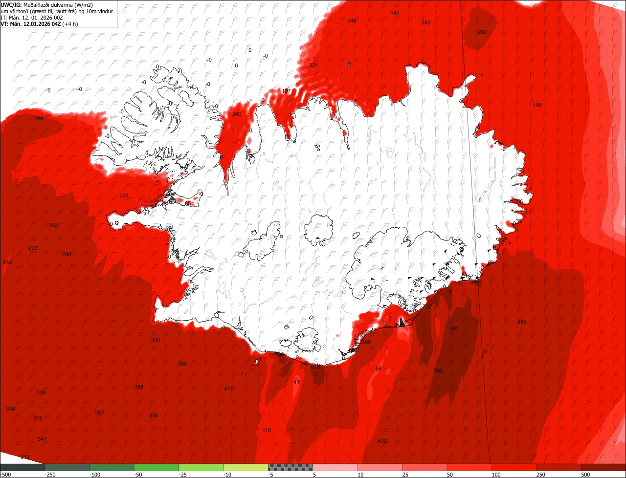Click the 284 value west of the Westfjords
Image resolution: width=626 pixels, height=478 pixels.
click(39, 118)
